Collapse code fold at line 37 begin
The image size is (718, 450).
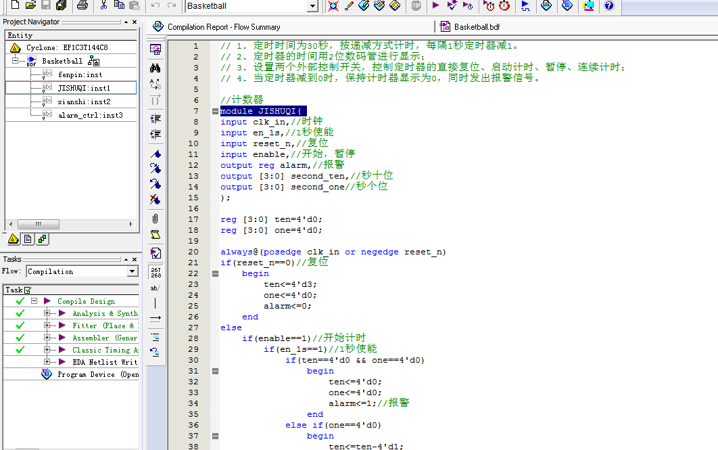[x=215, y=436]
